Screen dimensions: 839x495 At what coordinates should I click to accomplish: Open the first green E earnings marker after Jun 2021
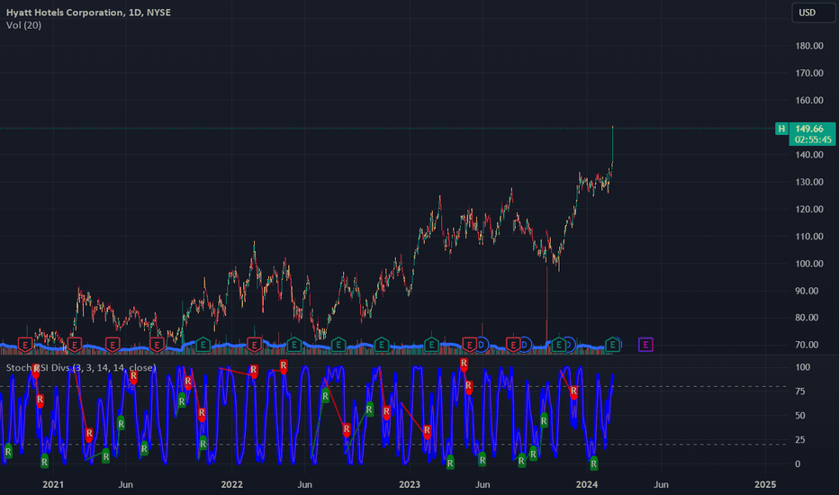pyautogui.click(x=203, y=345)
